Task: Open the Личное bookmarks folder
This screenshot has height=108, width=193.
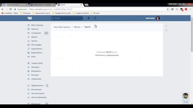Action: [x=95, y=13]
